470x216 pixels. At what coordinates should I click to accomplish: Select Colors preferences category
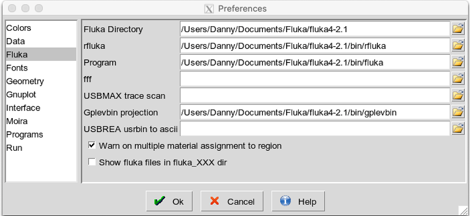click(x=19, y=28)
